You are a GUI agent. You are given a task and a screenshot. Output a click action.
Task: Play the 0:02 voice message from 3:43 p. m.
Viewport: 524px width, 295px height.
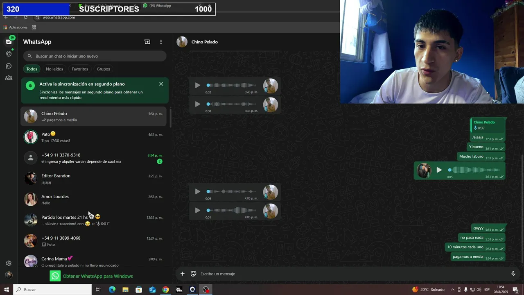pos(197,85)
